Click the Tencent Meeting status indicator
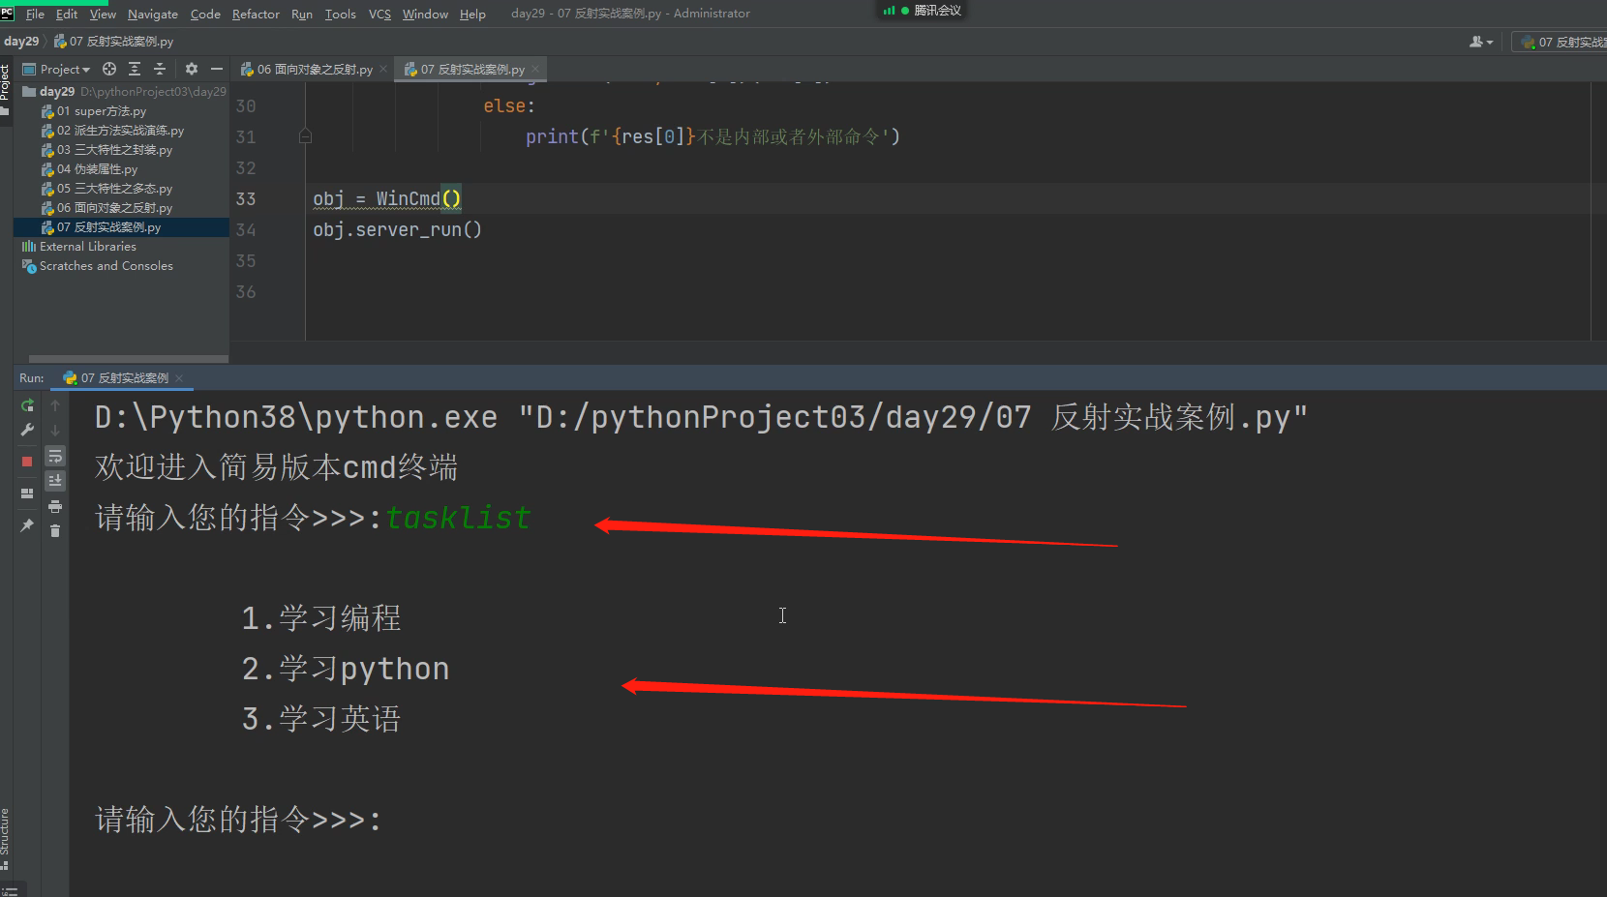 [923, 10]
